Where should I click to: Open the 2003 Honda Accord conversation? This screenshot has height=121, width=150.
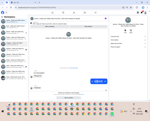pyautogui.click(x=14, y=78)
